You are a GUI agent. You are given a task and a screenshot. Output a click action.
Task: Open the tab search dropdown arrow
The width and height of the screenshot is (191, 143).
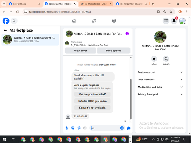(4, 4)
